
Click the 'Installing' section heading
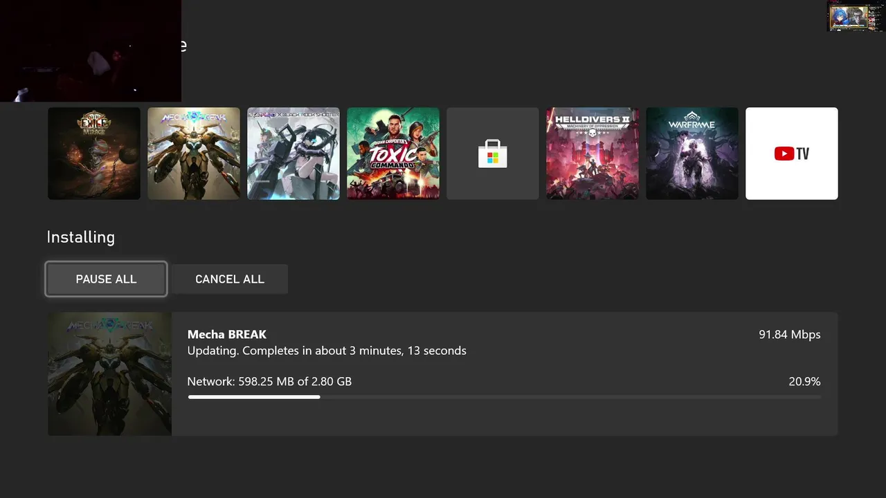[81, 237]
